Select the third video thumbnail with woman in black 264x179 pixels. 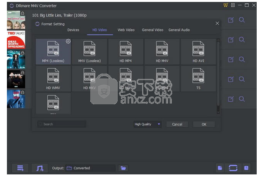tap(16, 59)
